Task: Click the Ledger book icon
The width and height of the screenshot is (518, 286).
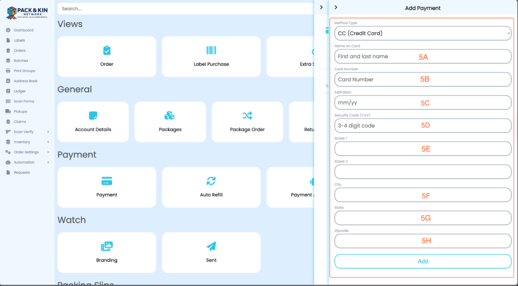Action: [x=8, y=91]
